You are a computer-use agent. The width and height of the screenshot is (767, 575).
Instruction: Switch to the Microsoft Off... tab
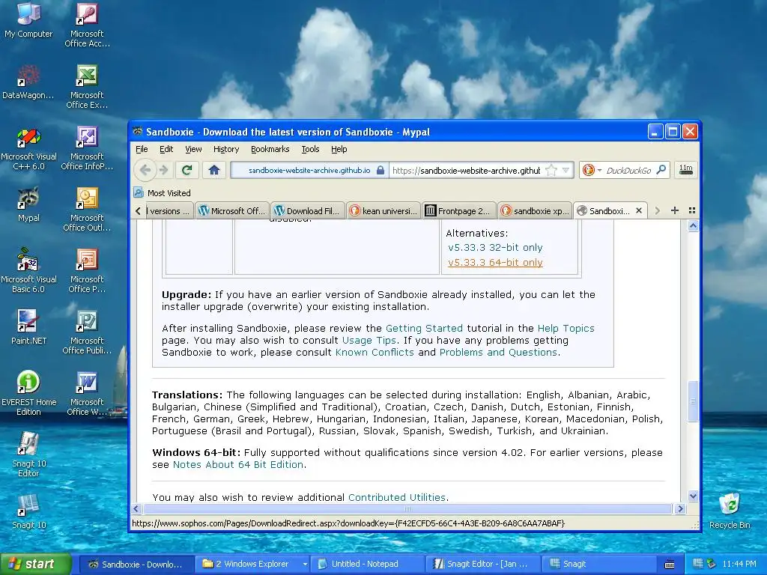point(232,210)
